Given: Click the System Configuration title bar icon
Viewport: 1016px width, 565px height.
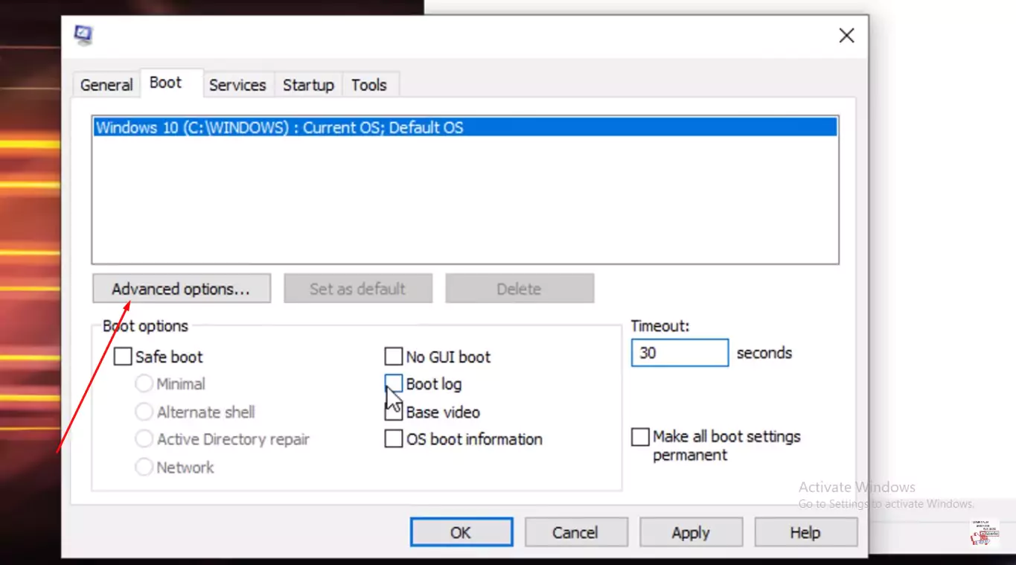Looking at the screenshot, I should pos(83,35).
